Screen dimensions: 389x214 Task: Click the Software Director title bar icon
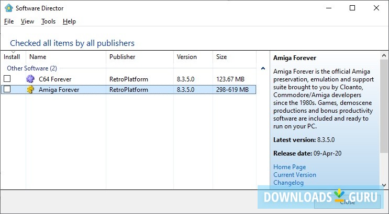pos(8,8)
